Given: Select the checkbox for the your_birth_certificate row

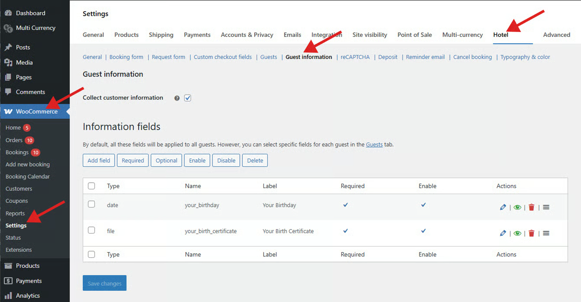Looking at the screenshot, I should tap(91, 230).
